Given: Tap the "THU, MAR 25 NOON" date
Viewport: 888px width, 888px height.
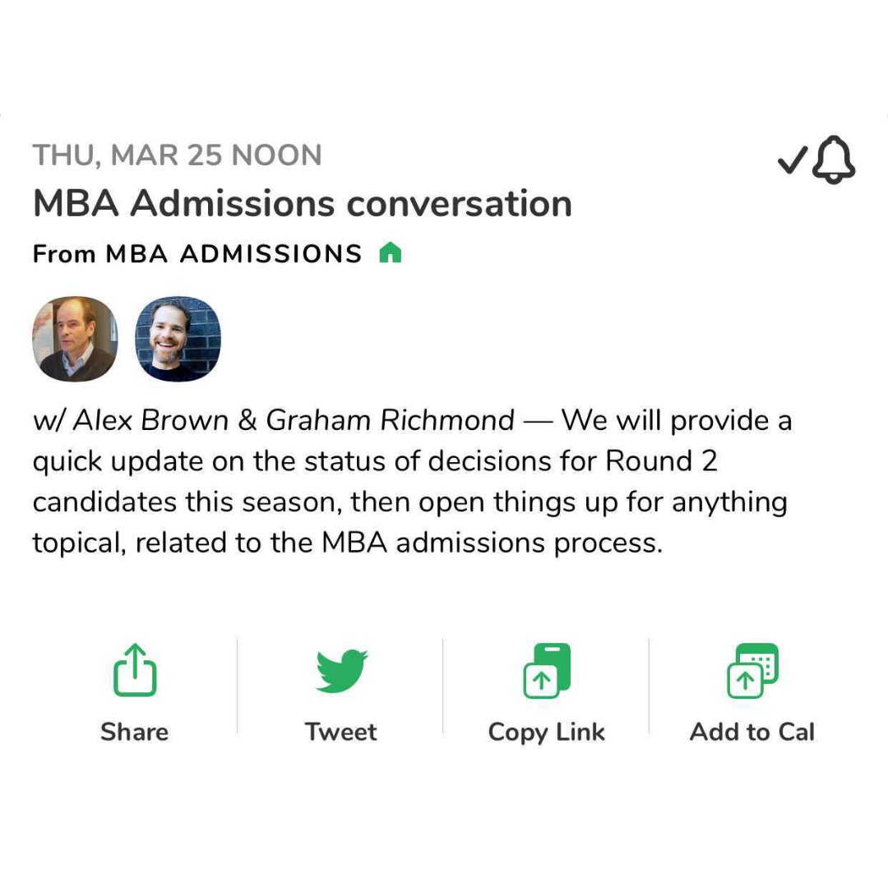Looking at the screenshot, I should click(178, 155).
